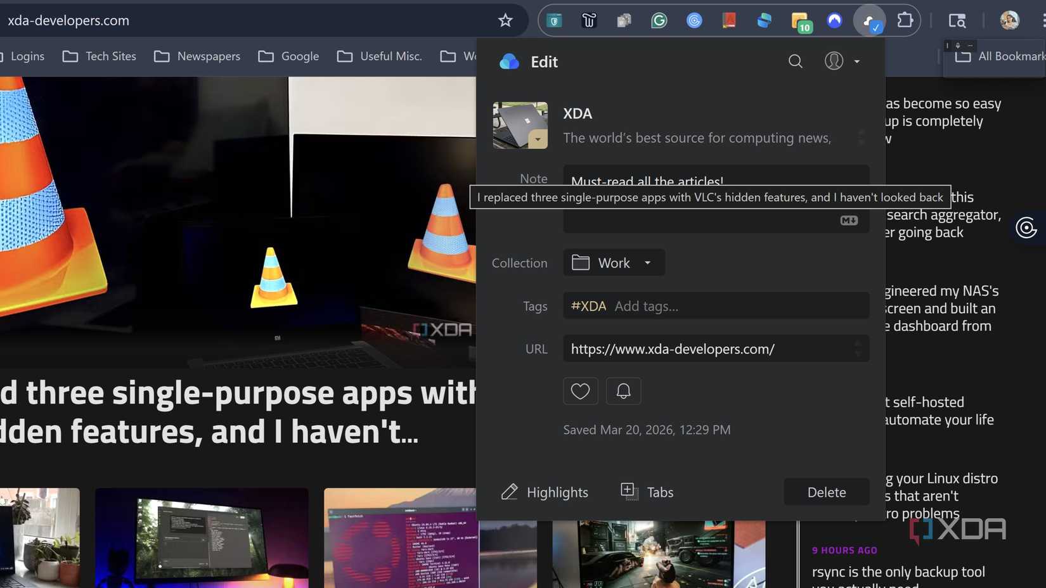Open the Raindrop.io extension icon in the toolbar
This screenshot has width=1046, height=588.
tap(870, 20)
